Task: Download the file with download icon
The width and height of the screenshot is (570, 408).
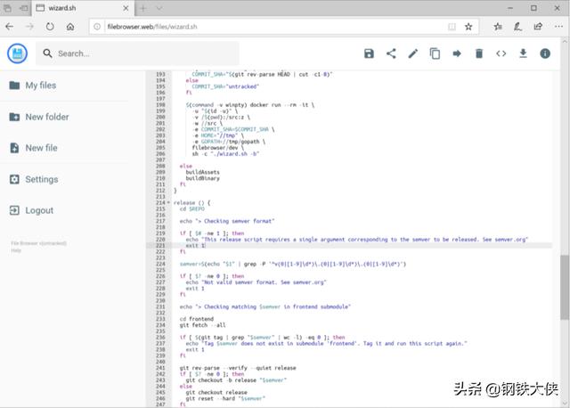Action: (523, 53)
